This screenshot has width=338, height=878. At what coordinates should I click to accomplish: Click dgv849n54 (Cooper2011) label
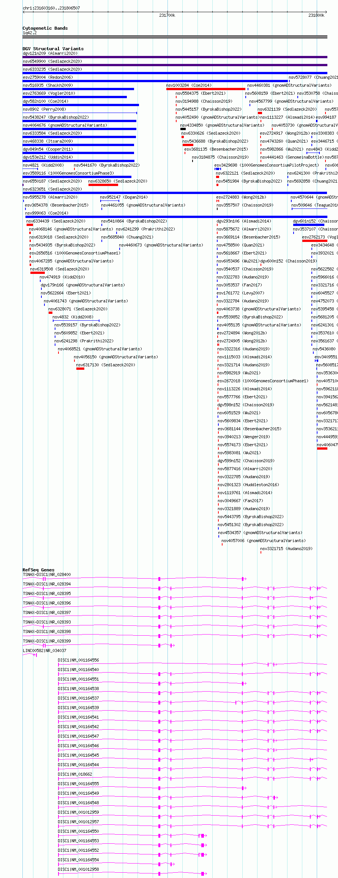pos(47,149)
